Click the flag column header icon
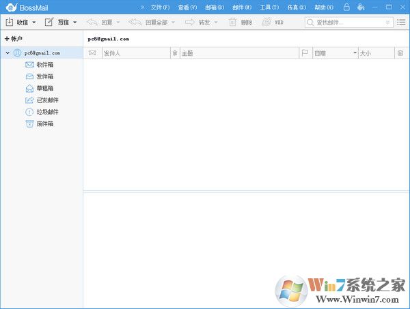Image resolution: width=410 pixels, height=309 pixels. click(305, 53)
